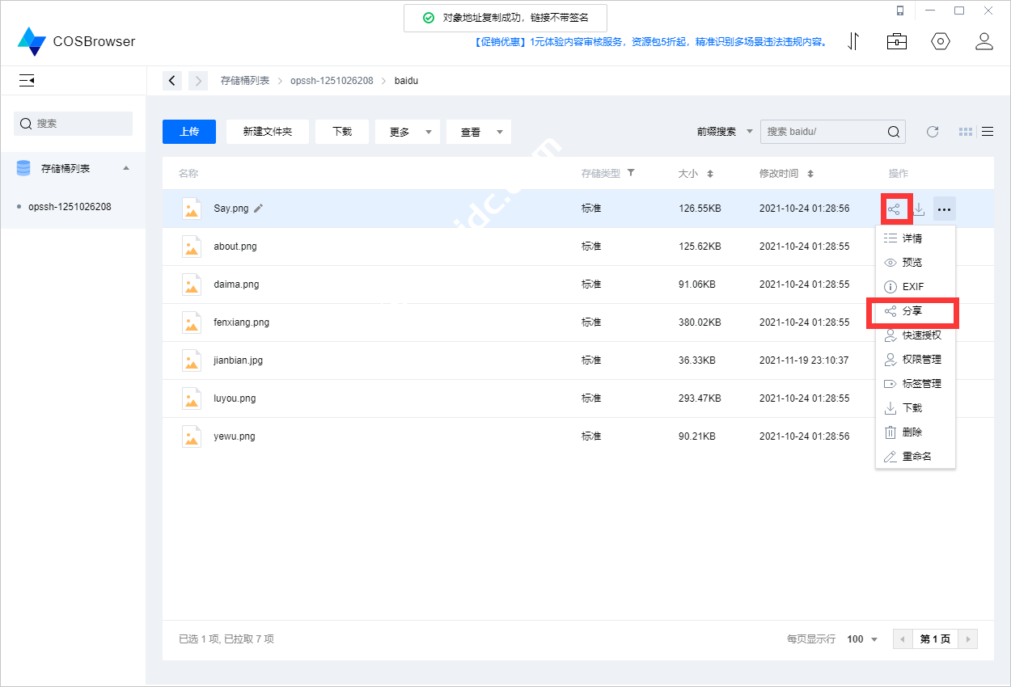
Task: Open the 更多 dropdown menu
Action: click(x=407, y=131)
